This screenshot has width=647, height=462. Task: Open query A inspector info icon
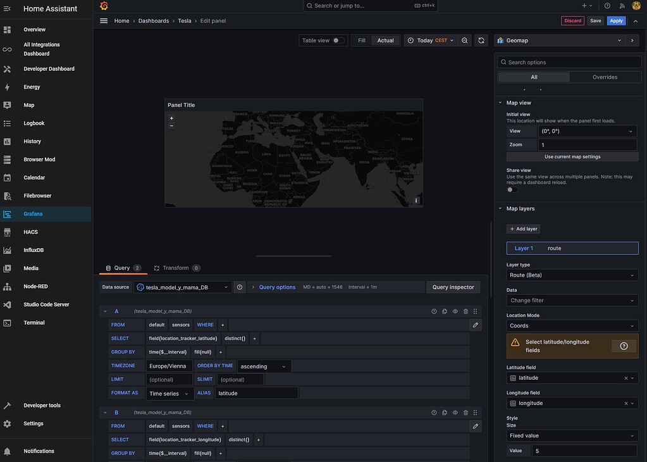point(433,310)
